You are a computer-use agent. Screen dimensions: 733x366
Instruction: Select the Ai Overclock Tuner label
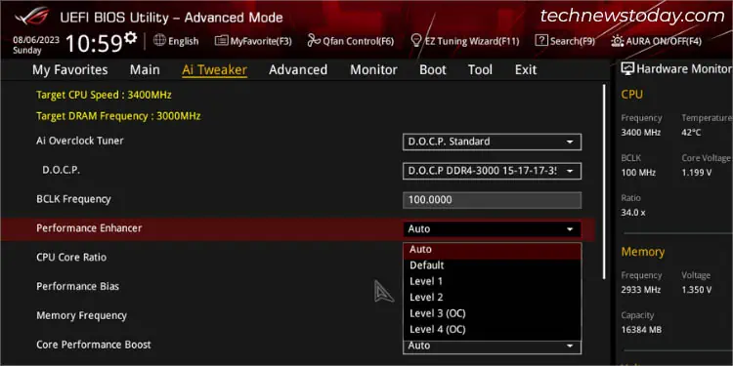point(80,141)
